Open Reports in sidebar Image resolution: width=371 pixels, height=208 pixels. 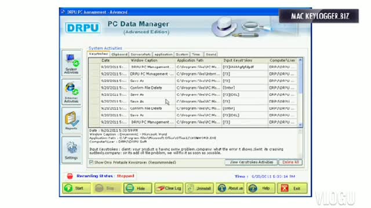(x=72, y=121)
